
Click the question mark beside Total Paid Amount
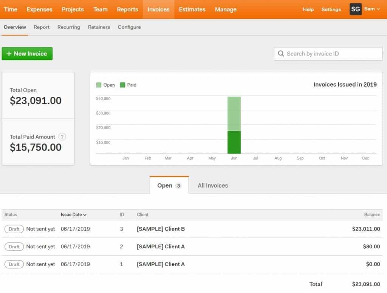pyautogui.click(x=62, y=137)
